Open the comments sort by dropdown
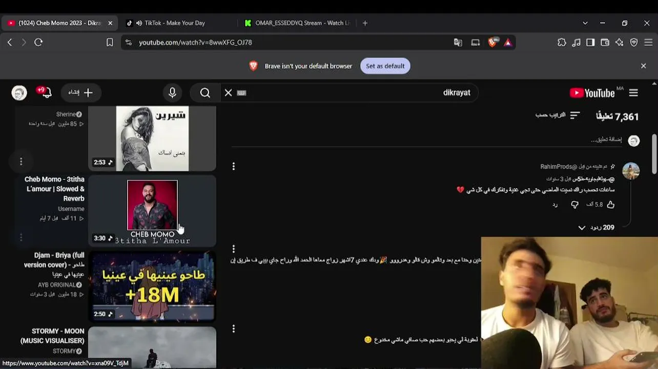Screen dimensions: 658x369 pyautogui.click(x=558, y=115)
